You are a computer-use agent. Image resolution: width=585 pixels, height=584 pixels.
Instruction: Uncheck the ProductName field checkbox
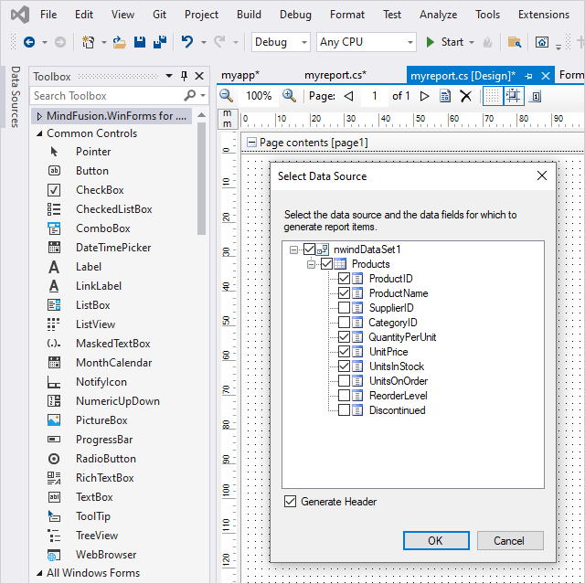tap(344, 293)
